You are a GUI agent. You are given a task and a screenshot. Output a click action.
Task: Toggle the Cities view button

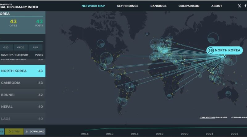point(14,131)
